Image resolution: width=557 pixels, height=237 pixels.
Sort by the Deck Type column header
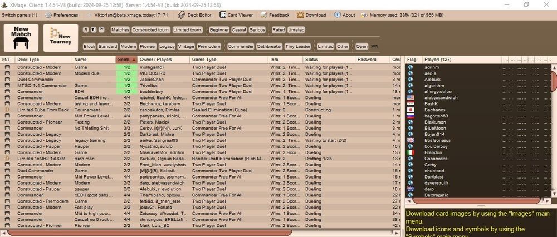tap(43, 60)
